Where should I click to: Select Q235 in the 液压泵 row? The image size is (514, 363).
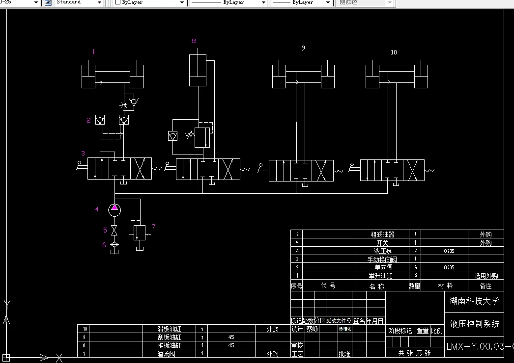(449, 251)
